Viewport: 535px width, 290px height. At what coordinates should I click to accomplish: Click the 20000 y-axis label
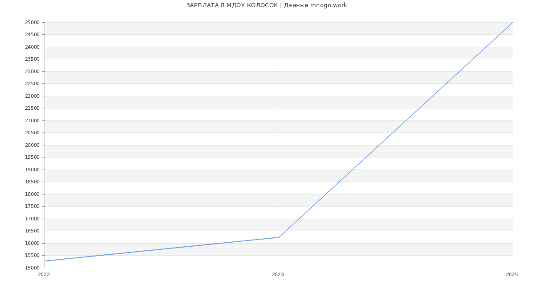(x=33, y=145)
